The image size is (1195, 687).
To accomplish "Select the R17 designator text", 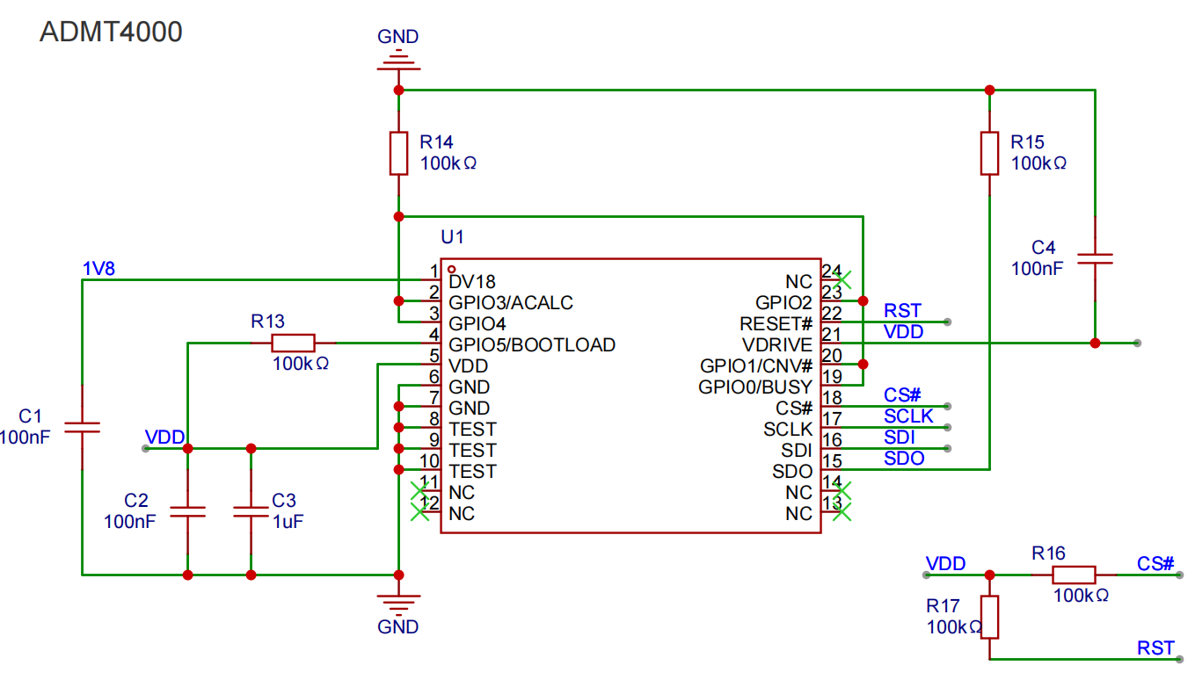I will (944, 605).
